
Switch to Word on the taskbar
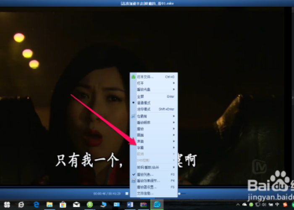pyautogui.click(x=130, y=205)
